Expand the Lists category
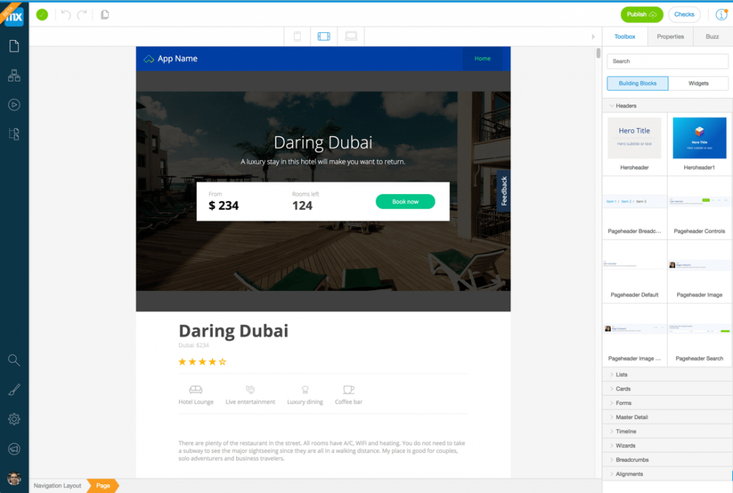 click(x=621, y=375)
